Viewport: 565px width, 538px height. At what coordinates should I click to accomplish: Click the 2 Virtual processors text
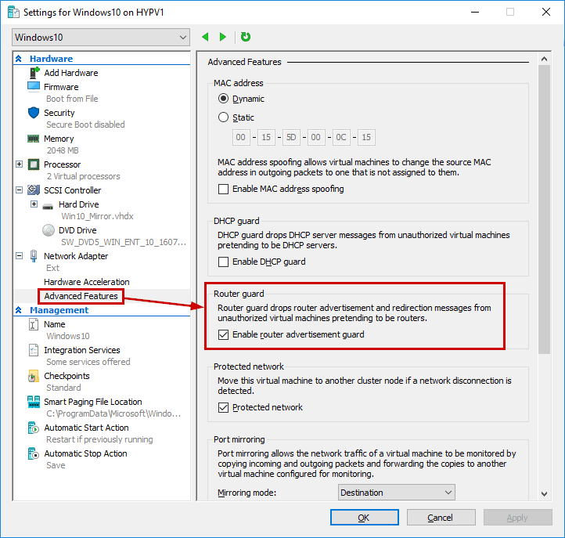coord(83,176)
